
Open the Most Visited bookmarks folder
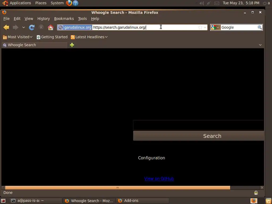click(x=18, y=37)
